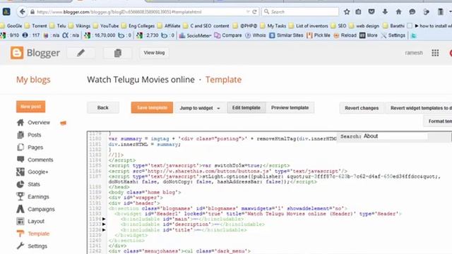Click the Campaigns A icon
The height and width of the screenshot is (254, 452).
(x=20, y=209)
